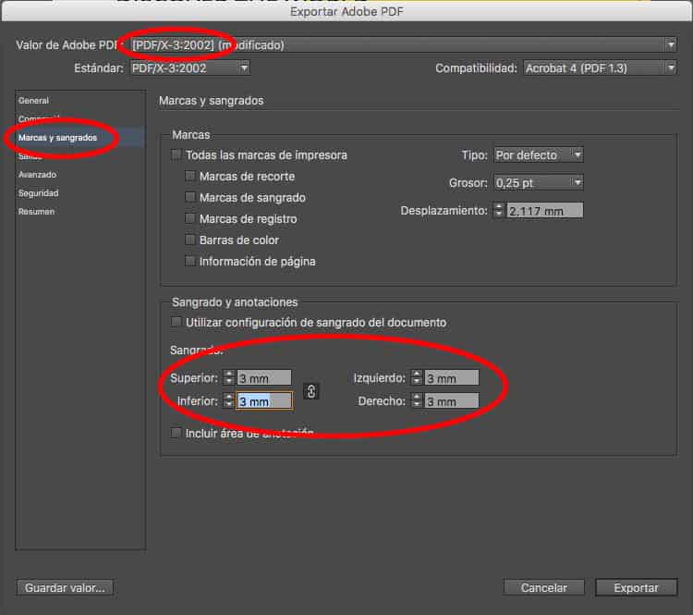Open the Compatibilidad Acrobat 4 dropdown

pyautogui.click(x=601, y=68)
